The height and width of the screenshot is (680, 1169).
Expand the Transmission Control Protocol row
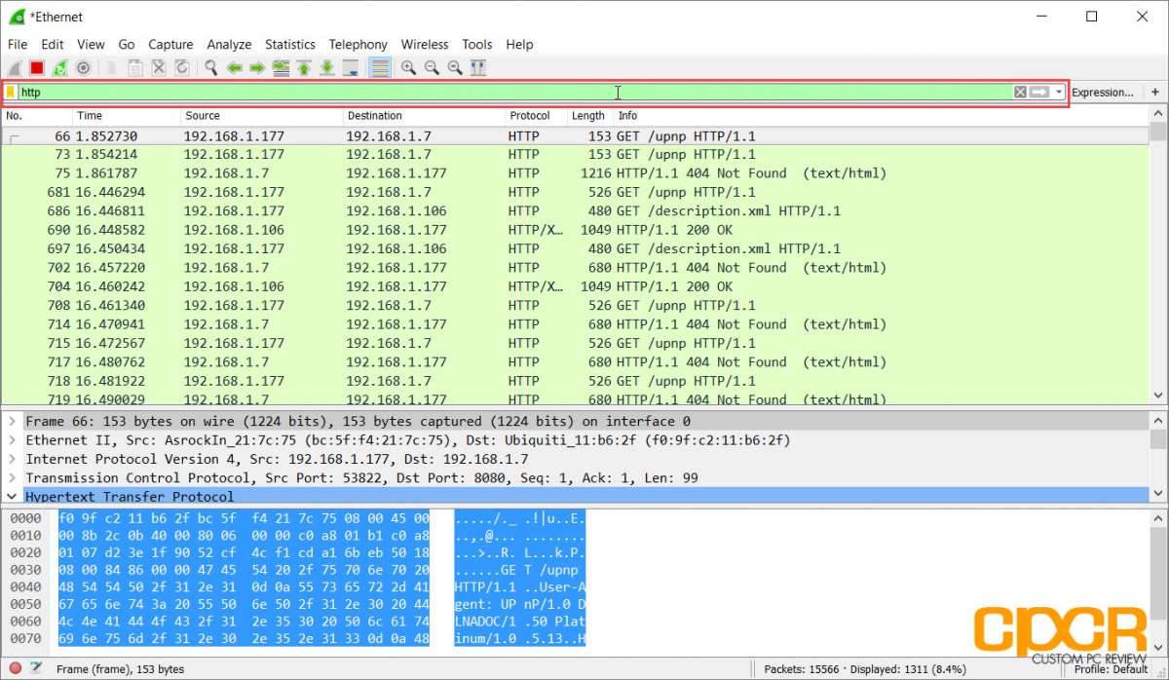[12, 478]
